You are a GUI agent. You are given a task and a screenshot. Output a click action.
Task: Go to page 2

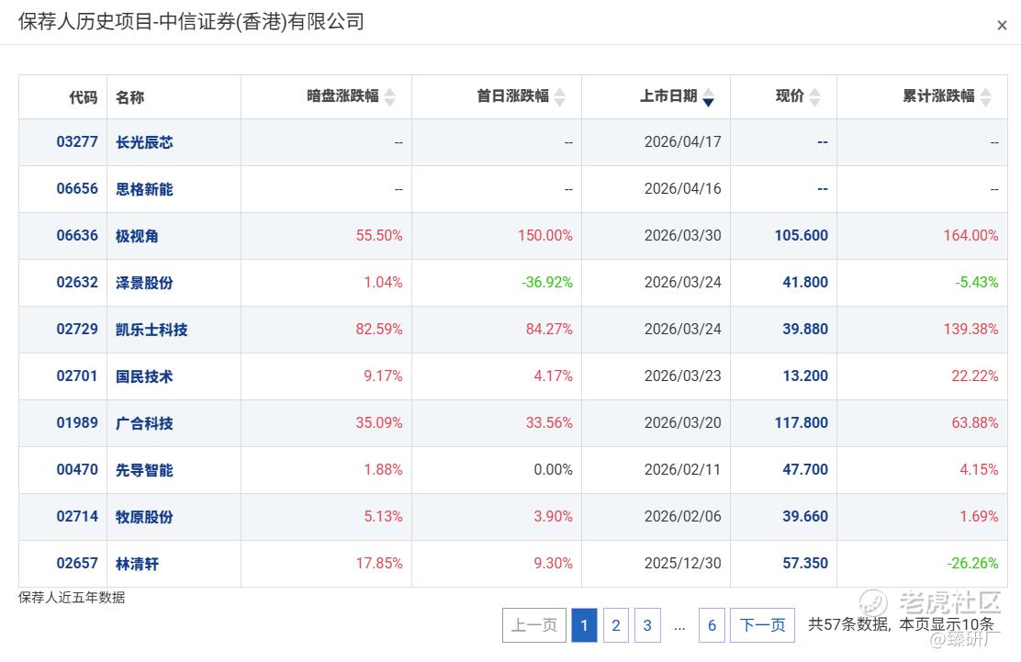[x=616, y=625]
